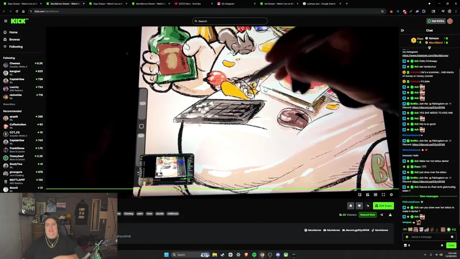The height and width of the screenshot is (259, 460).
Task: Click the address bar URL
Action: pos(46,11)
